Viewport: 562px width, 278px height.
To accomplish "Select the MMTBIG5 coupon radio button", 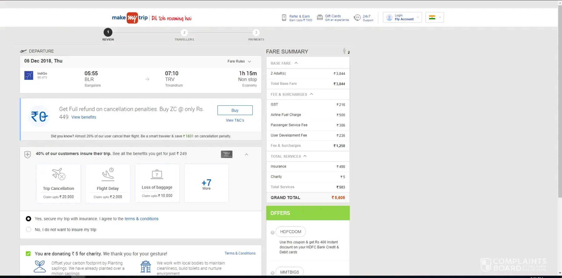I will [x=273, y=273].
